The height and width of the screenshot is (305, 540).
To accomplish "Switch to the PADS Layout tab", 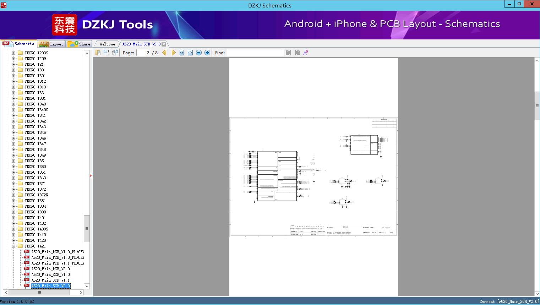I will pos(51,44).
